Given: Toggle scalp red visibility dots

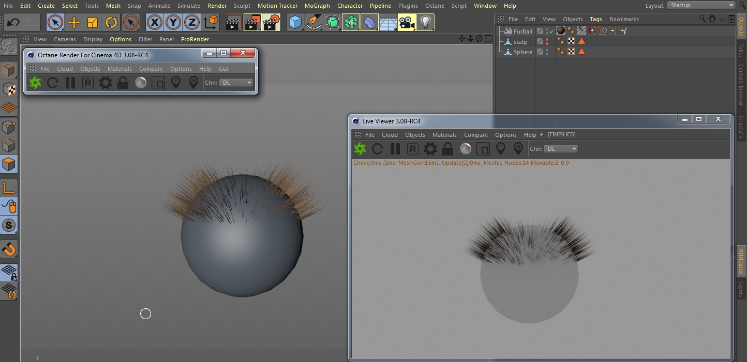Looking at the screenshot, I should click(547, 41).
